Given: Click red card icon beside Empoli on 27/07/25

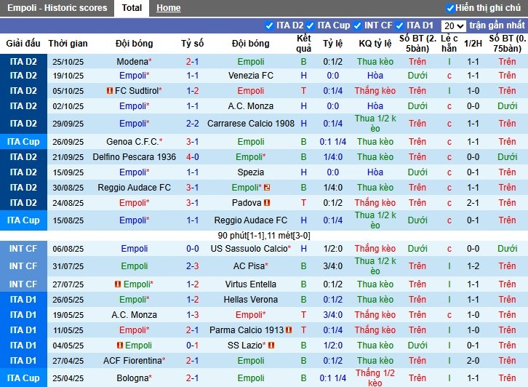Looking at the screenshot, I should [x=118, y=284].
